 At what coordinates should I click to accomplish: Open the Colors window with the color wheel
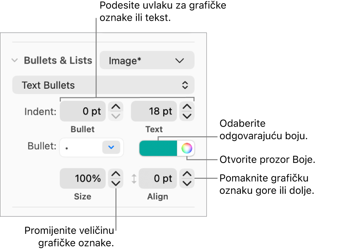point(187,148)
